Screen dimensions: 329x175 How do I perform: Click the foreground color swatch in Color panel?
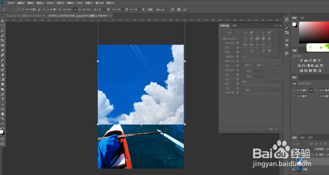tap(294, 24)
